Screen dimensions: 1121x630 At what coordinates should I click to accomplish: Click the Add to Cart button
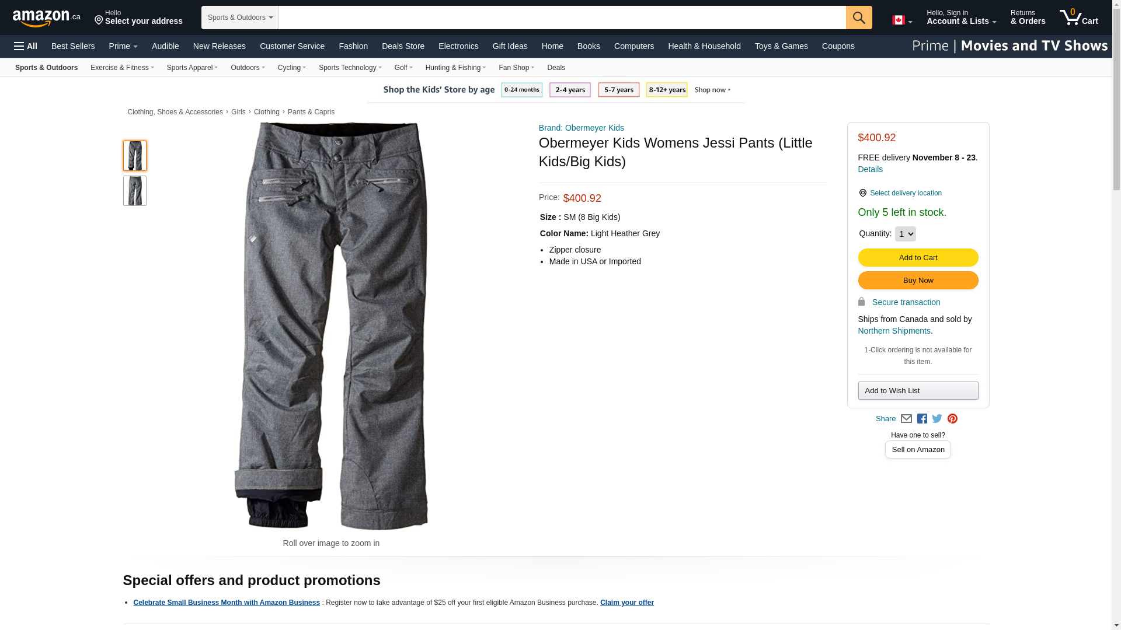[918, 258]
